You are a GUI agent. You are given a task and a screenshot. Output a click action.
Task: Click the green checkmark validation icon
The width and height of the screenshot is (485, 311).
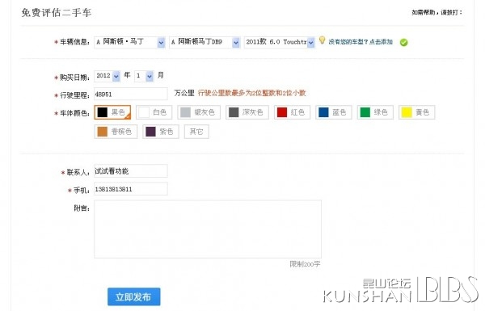(403, 42)
